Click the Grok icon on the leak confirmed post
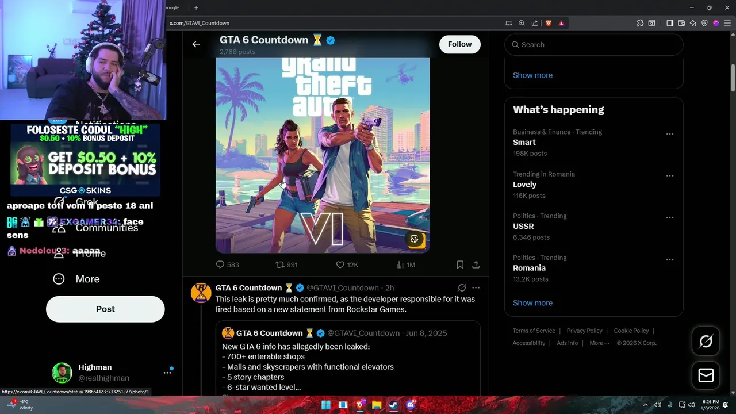This screenshot has height=414, width=736. (462, 287)
